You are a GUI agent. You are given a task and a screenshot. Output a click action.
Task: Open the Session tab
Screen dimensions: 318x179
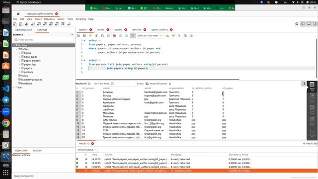(x=37, y=150)
